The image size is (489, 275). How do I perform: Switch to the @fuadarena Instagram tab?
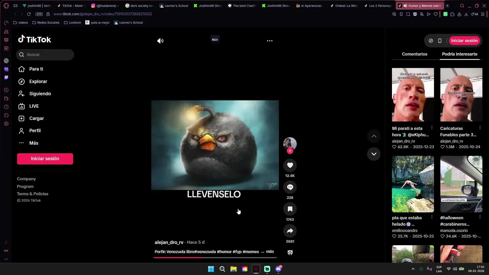105,6
